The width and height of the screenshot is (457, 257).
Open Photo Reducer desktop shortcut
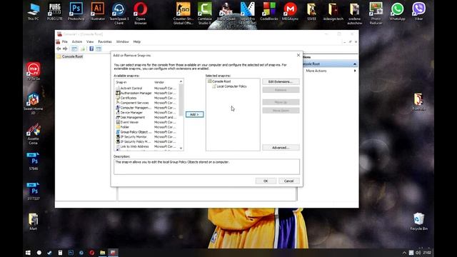click(376, 14)
